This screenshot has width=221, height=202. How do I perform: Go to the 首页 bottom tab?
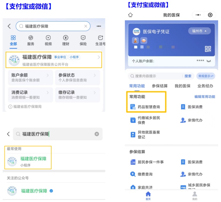click(x=148, y=196)
